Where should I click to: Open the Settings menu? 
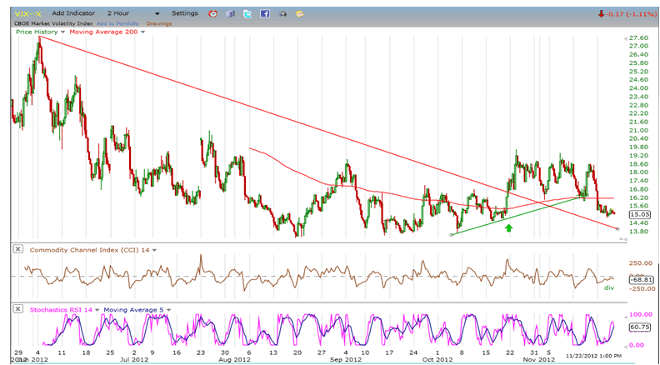tap(184, 14)
